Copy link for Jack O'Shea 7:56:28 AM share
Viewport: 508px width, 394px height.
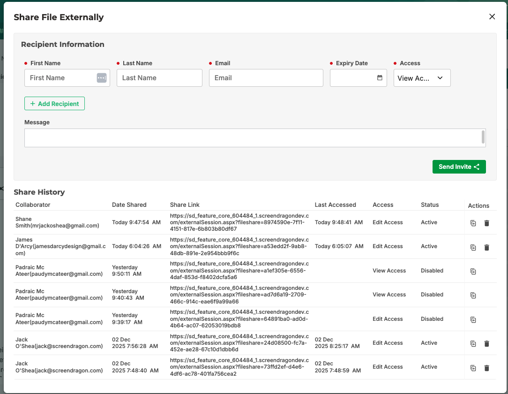tap(473, 344)
